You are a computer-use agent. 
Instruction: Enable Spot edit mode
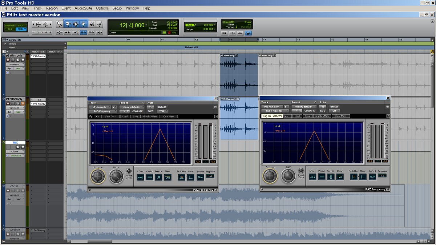point(21,25)
